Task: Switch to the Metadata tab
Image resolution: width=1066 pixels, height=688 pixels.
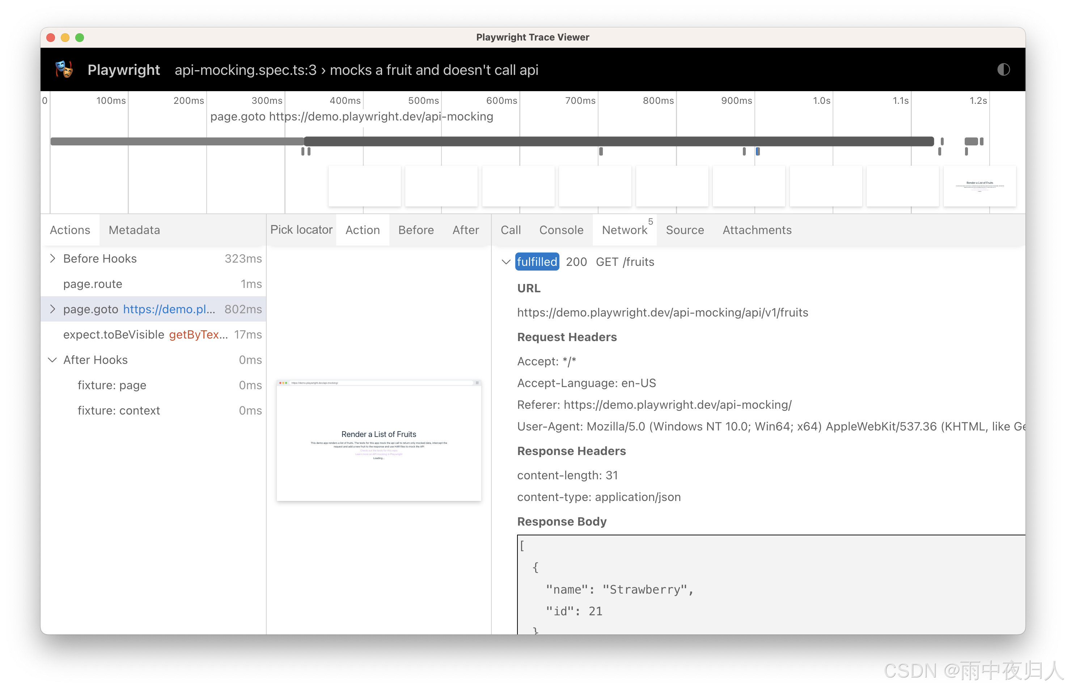Action: [x=134, y=230]
